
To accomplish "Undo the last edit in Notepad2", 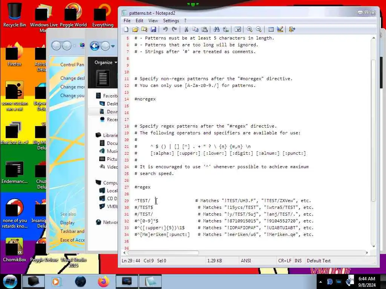I will click(x=165, y=29).
